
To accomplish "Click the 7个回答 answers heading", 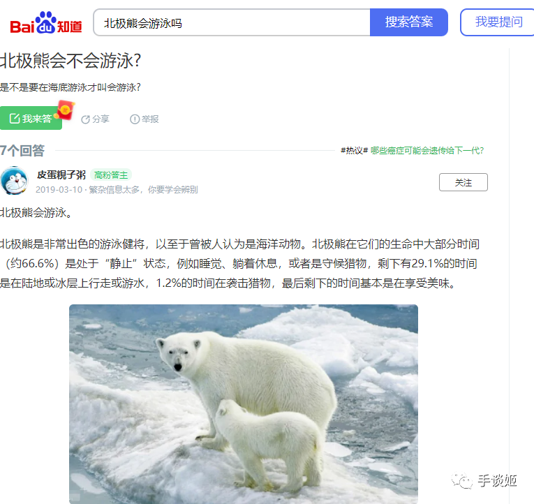I will coord(22,151).
